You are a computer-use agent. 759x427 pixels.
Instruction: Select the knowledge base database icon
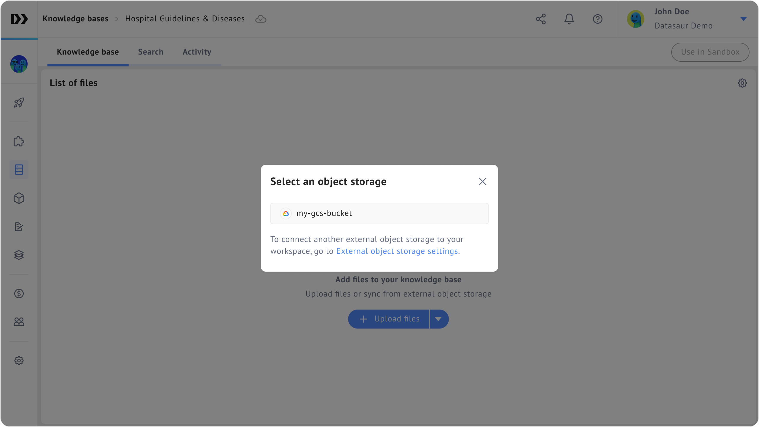19,170
